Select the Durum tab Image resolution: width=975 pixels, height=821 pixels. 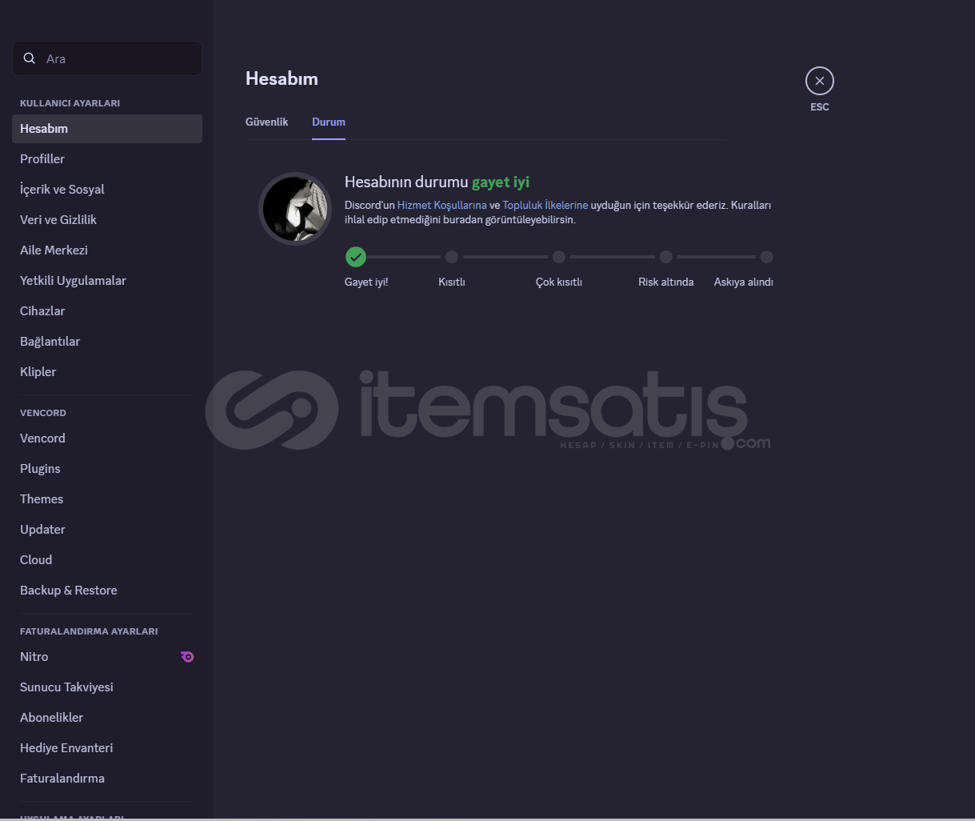click(x=329, y=122)
